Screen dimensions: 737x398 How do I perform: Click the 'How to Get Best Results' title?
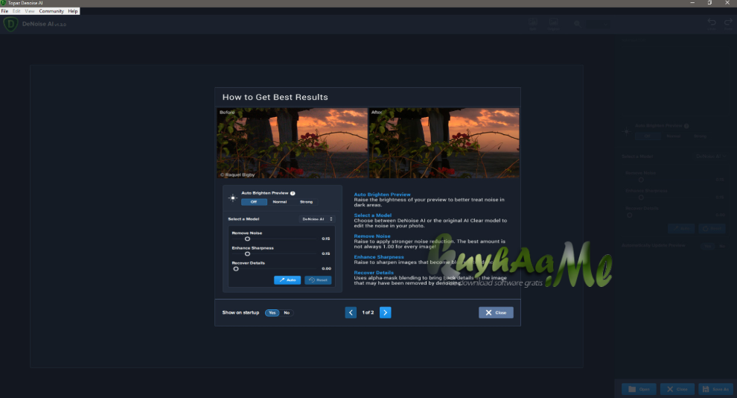[x=275, y=97]
